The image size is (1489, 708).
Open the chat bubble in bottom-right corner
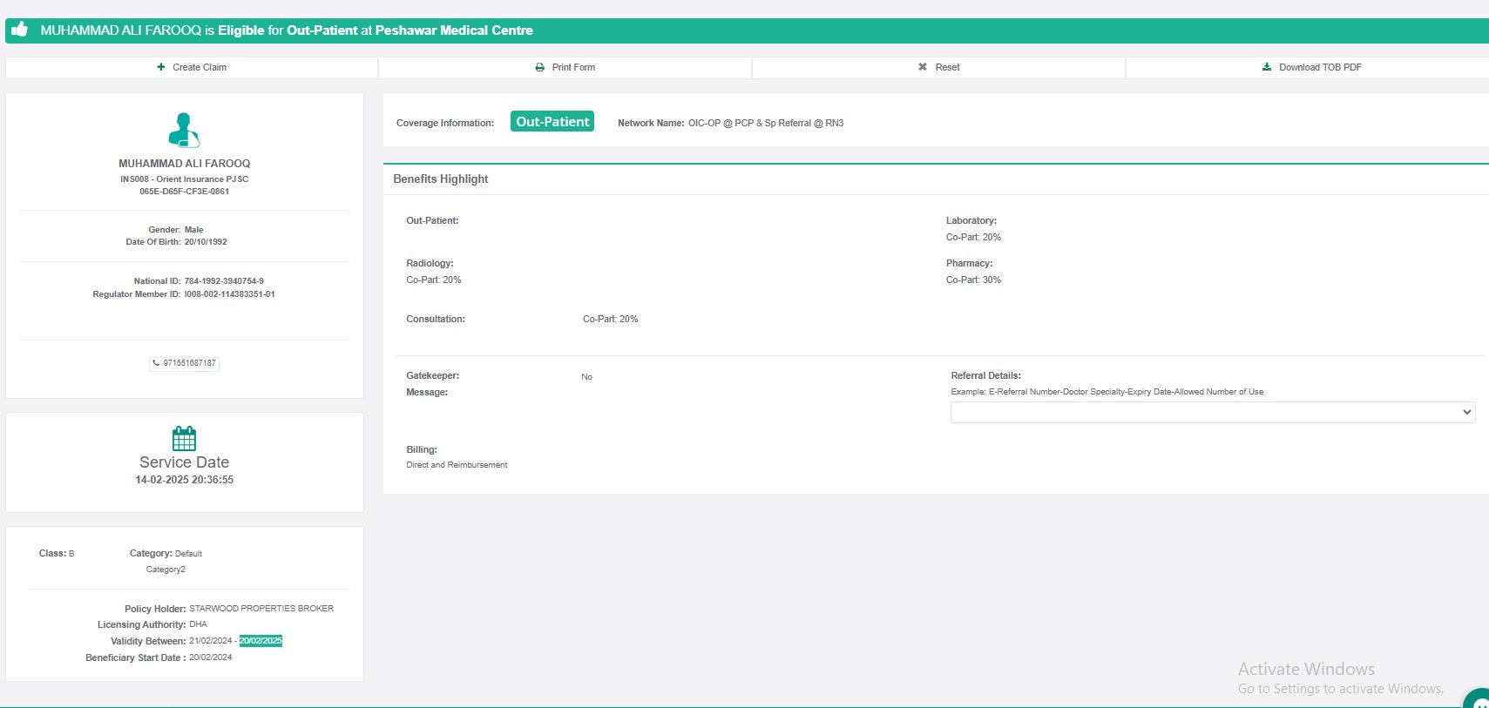point(1479,700)
